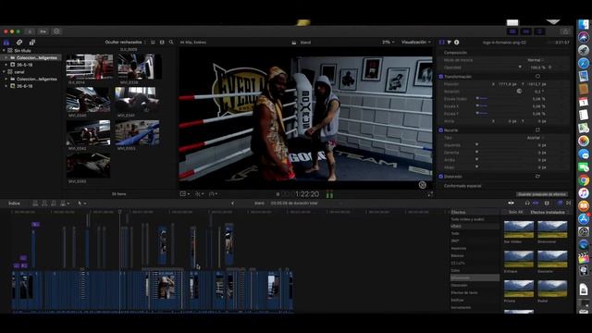The image size is (592, 333).
Task: Show the Color inspector (triangle icon)
Action: click(449, 43)
